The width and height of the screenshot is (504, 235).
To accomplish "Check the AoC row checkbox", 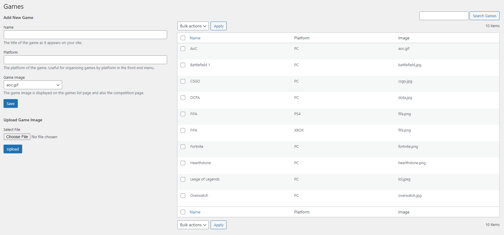I will tap(183, 49).
